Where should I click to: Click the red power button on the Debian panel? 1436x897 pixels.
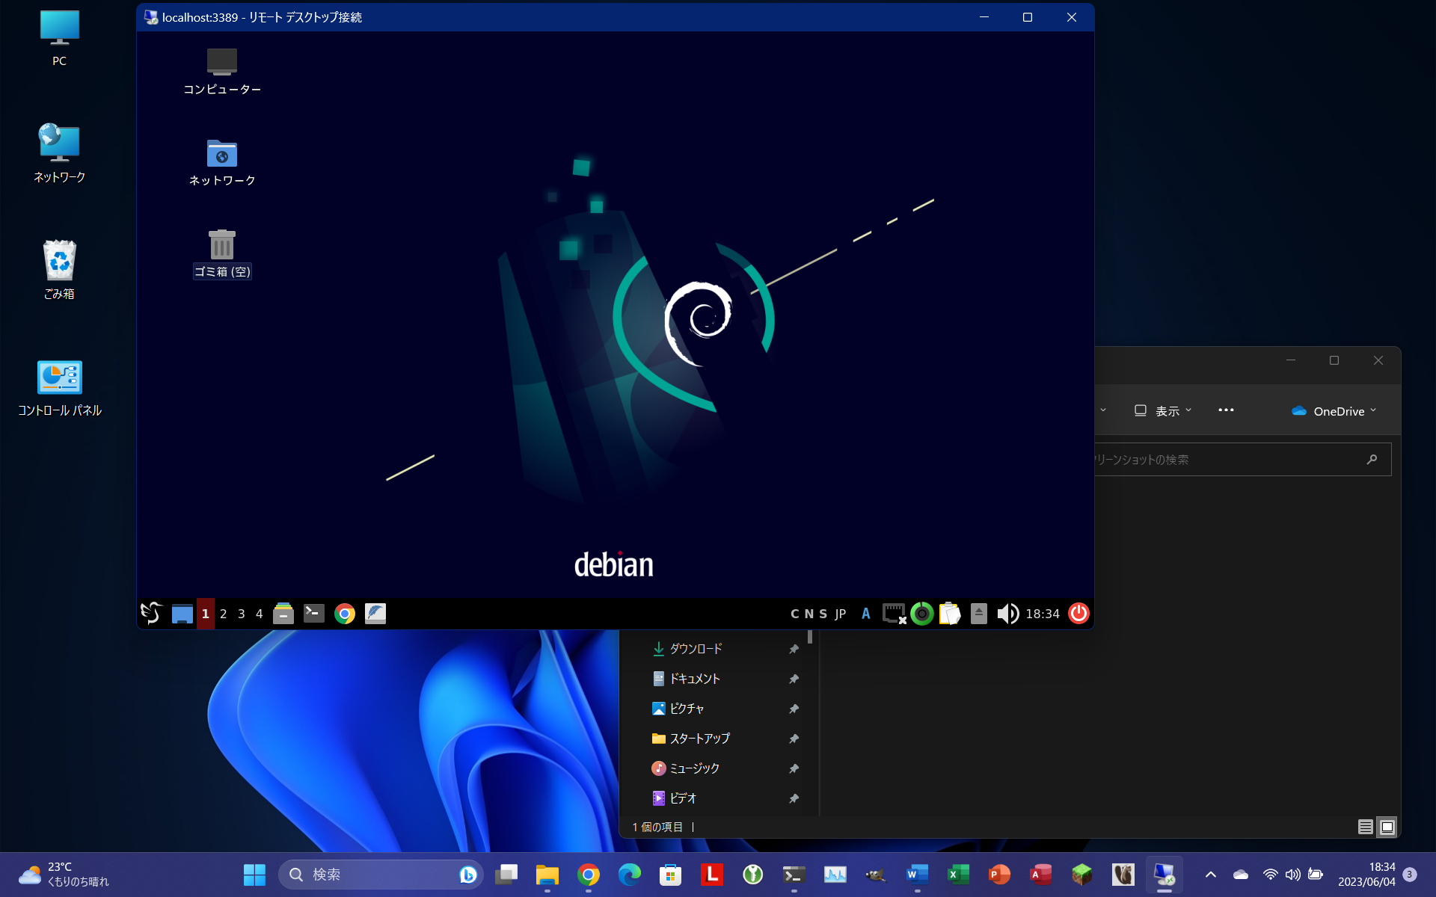click(x=1078, y=613)
